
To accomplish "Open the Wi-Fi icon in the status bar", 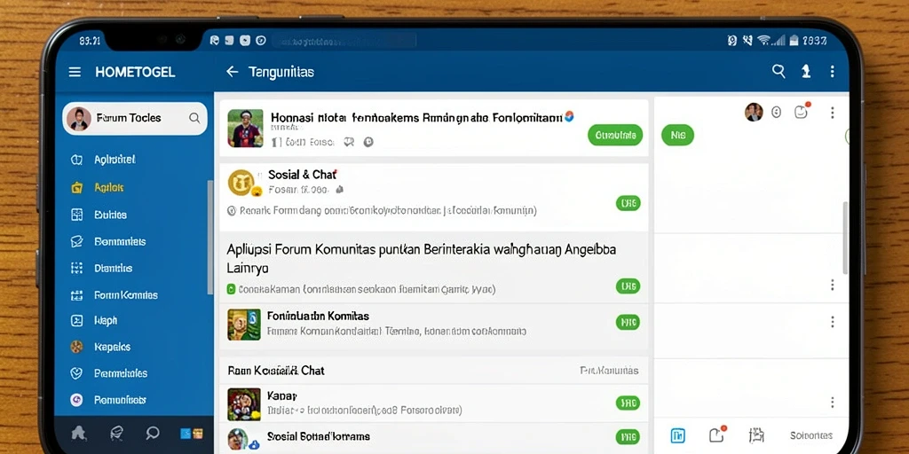I will tap(763, 40).
